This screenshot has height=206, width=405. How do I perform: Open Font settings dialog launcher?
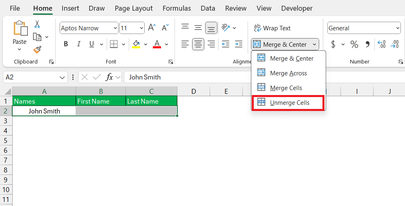[x=171, y=61]
